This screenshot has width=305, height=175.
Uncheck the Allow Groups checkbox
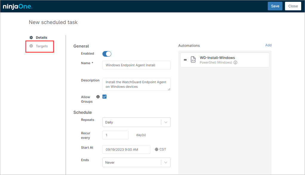coord(104,96)
